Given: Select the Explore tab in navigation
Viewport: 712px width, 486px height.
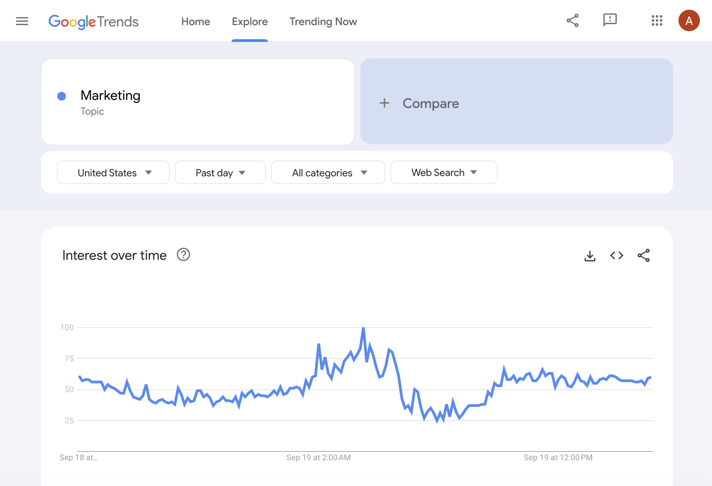Looking at the screenshot, I should pos(250,22).
